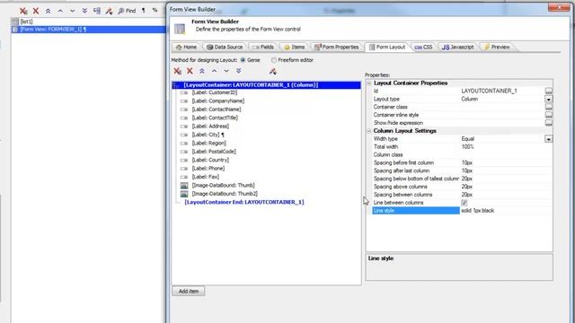The width and height of the screenshot is (575, 323).
Task: Toggle paragraph mark icon in left toolbar
Action: [x=144, y=11]
